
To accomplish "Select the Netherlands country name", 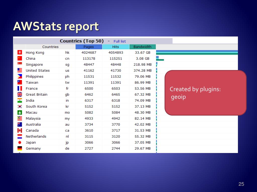I will tap(36, 136).
